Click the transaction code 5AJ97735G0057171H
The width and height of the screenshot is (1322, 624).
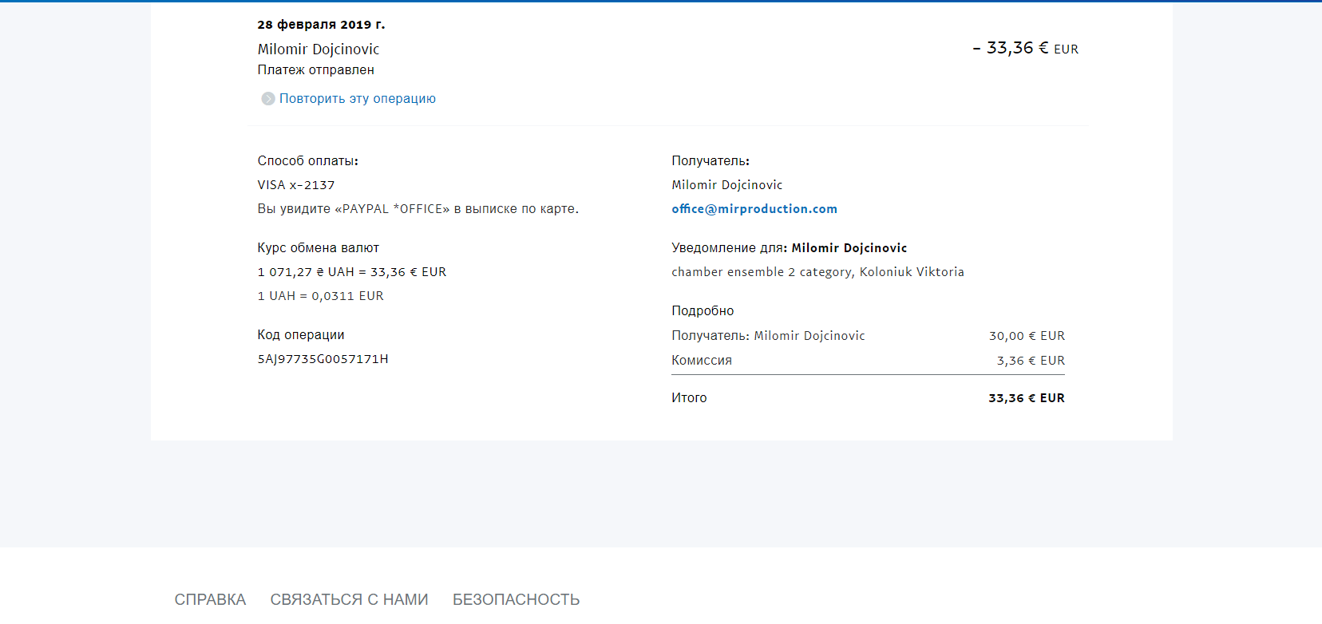tap(323, 359)
